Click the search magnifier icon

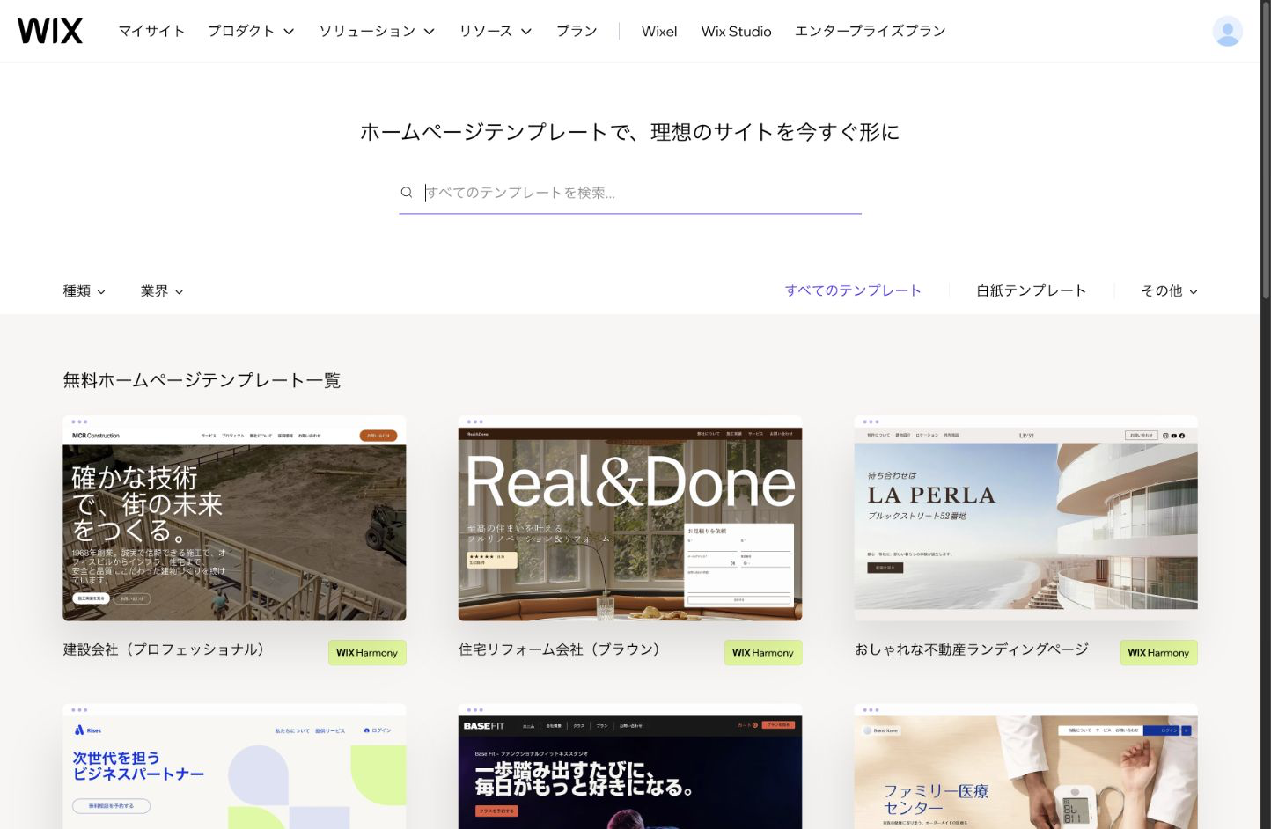(x=407, y=192)
